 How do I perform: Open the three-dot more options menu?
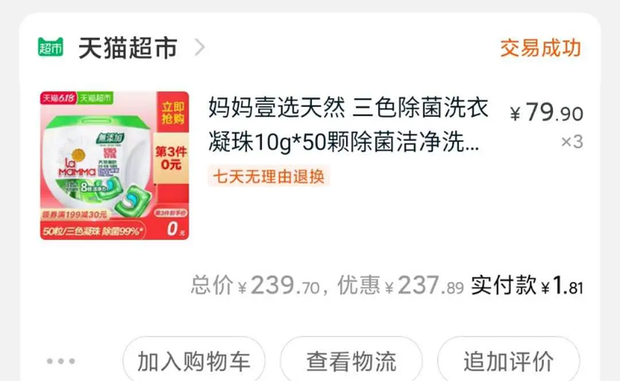(x=60, y=361)
